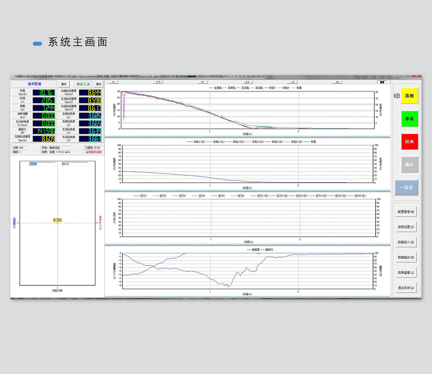Image resolution: width=432 pixels, height=374 pixels.
Task: Click the rewind playback button
Action: point(247,82)
